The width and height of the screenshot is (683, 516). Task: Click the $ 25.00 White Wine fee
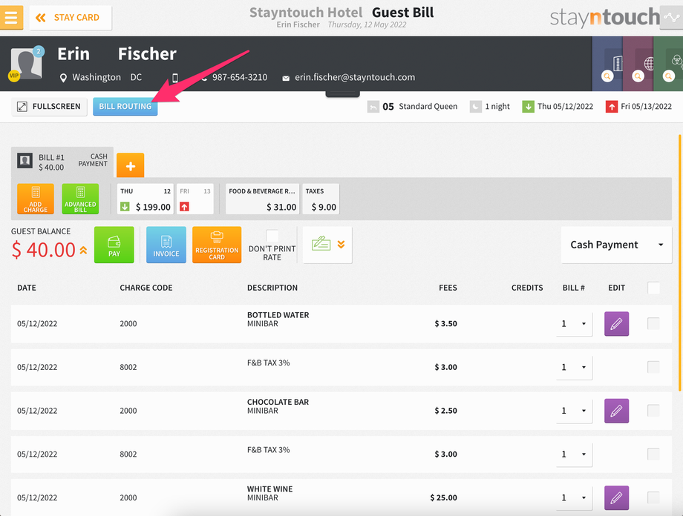pyautogui.click(x=443, y=497)
